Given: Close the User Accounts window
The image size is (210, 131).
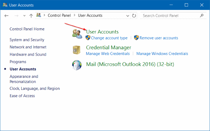Looking at the screenshot, I should pos(202,5).
